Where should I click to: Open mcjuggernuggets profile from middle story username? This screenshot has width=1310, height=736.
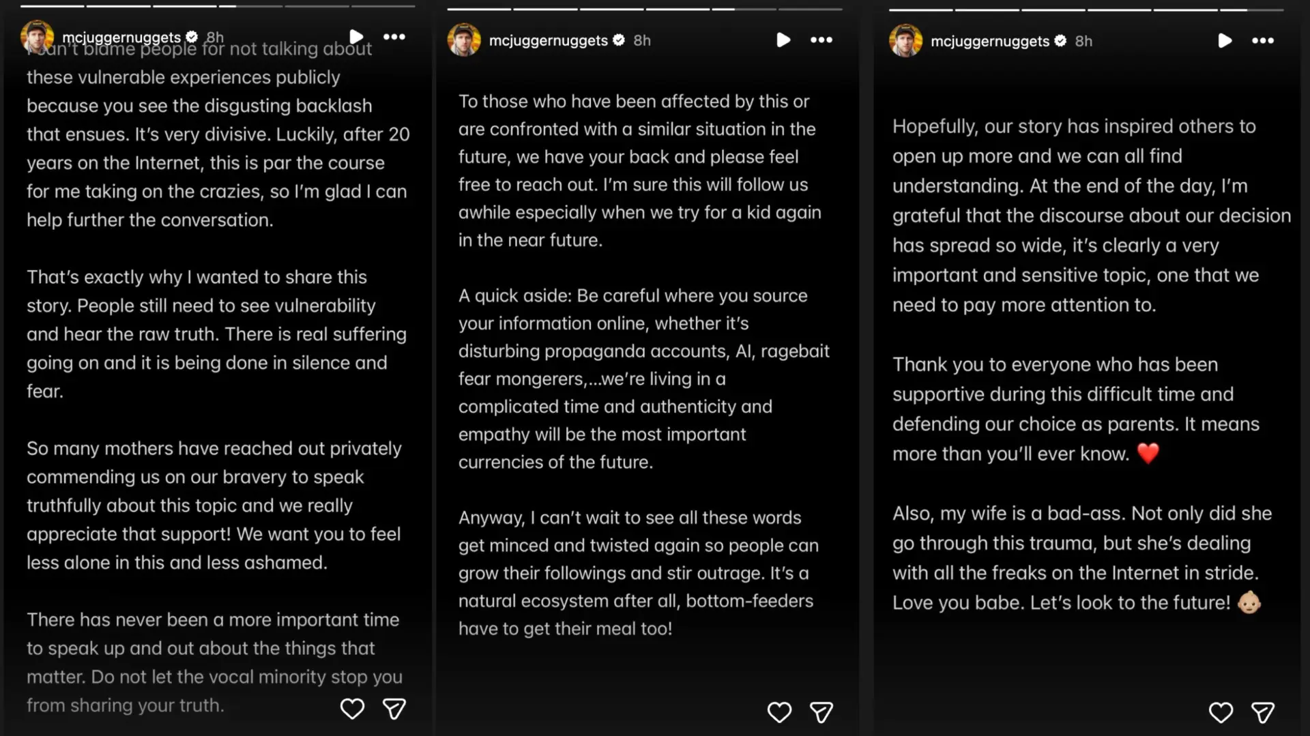(548, 40)
